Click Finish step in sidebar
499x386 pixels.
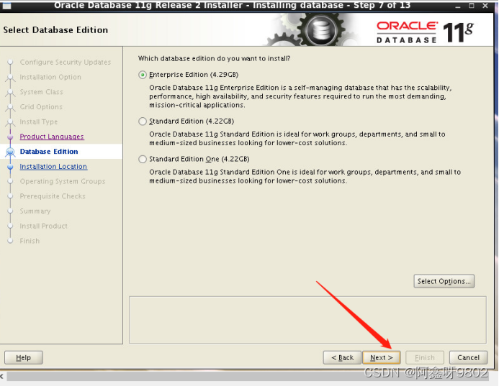pyautogui.click(x=30, y=241)
